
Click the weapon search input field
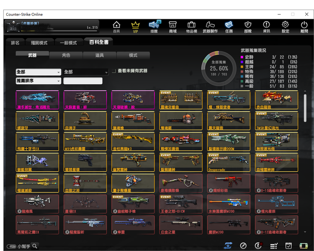(83, 81)
